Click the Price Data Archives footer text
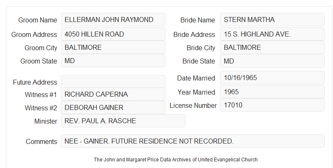This screenshot has width=333, height=168. tap(176, 159)
